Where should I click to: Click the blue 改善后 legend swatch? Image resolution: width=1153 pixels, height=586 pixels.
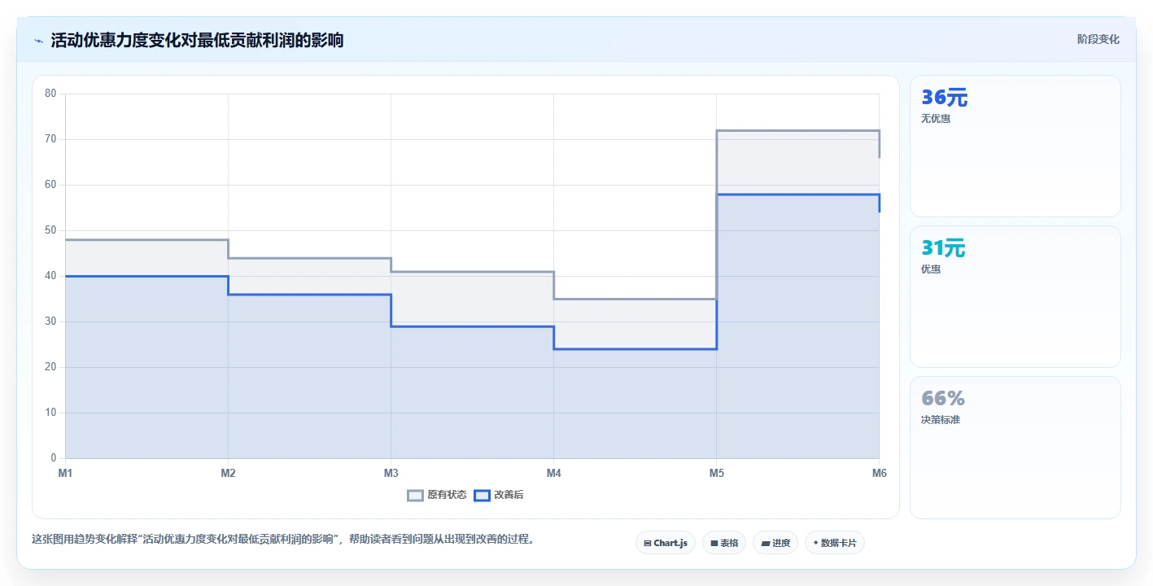483,495
